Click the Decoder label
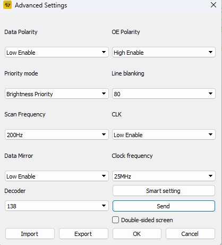222x245 pixels. pyautogui.click(x=15, y=191)
